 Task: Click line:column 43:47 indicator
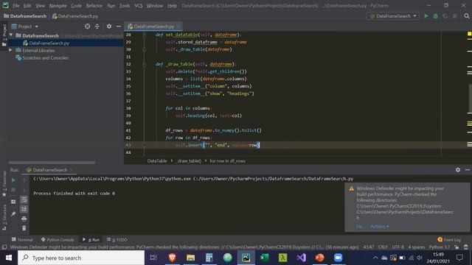pos(369,247)
